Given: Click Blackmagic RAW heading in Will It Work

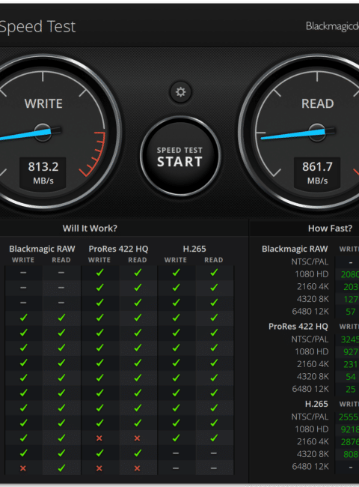Looking at the screenshot, I should [42, 249].
